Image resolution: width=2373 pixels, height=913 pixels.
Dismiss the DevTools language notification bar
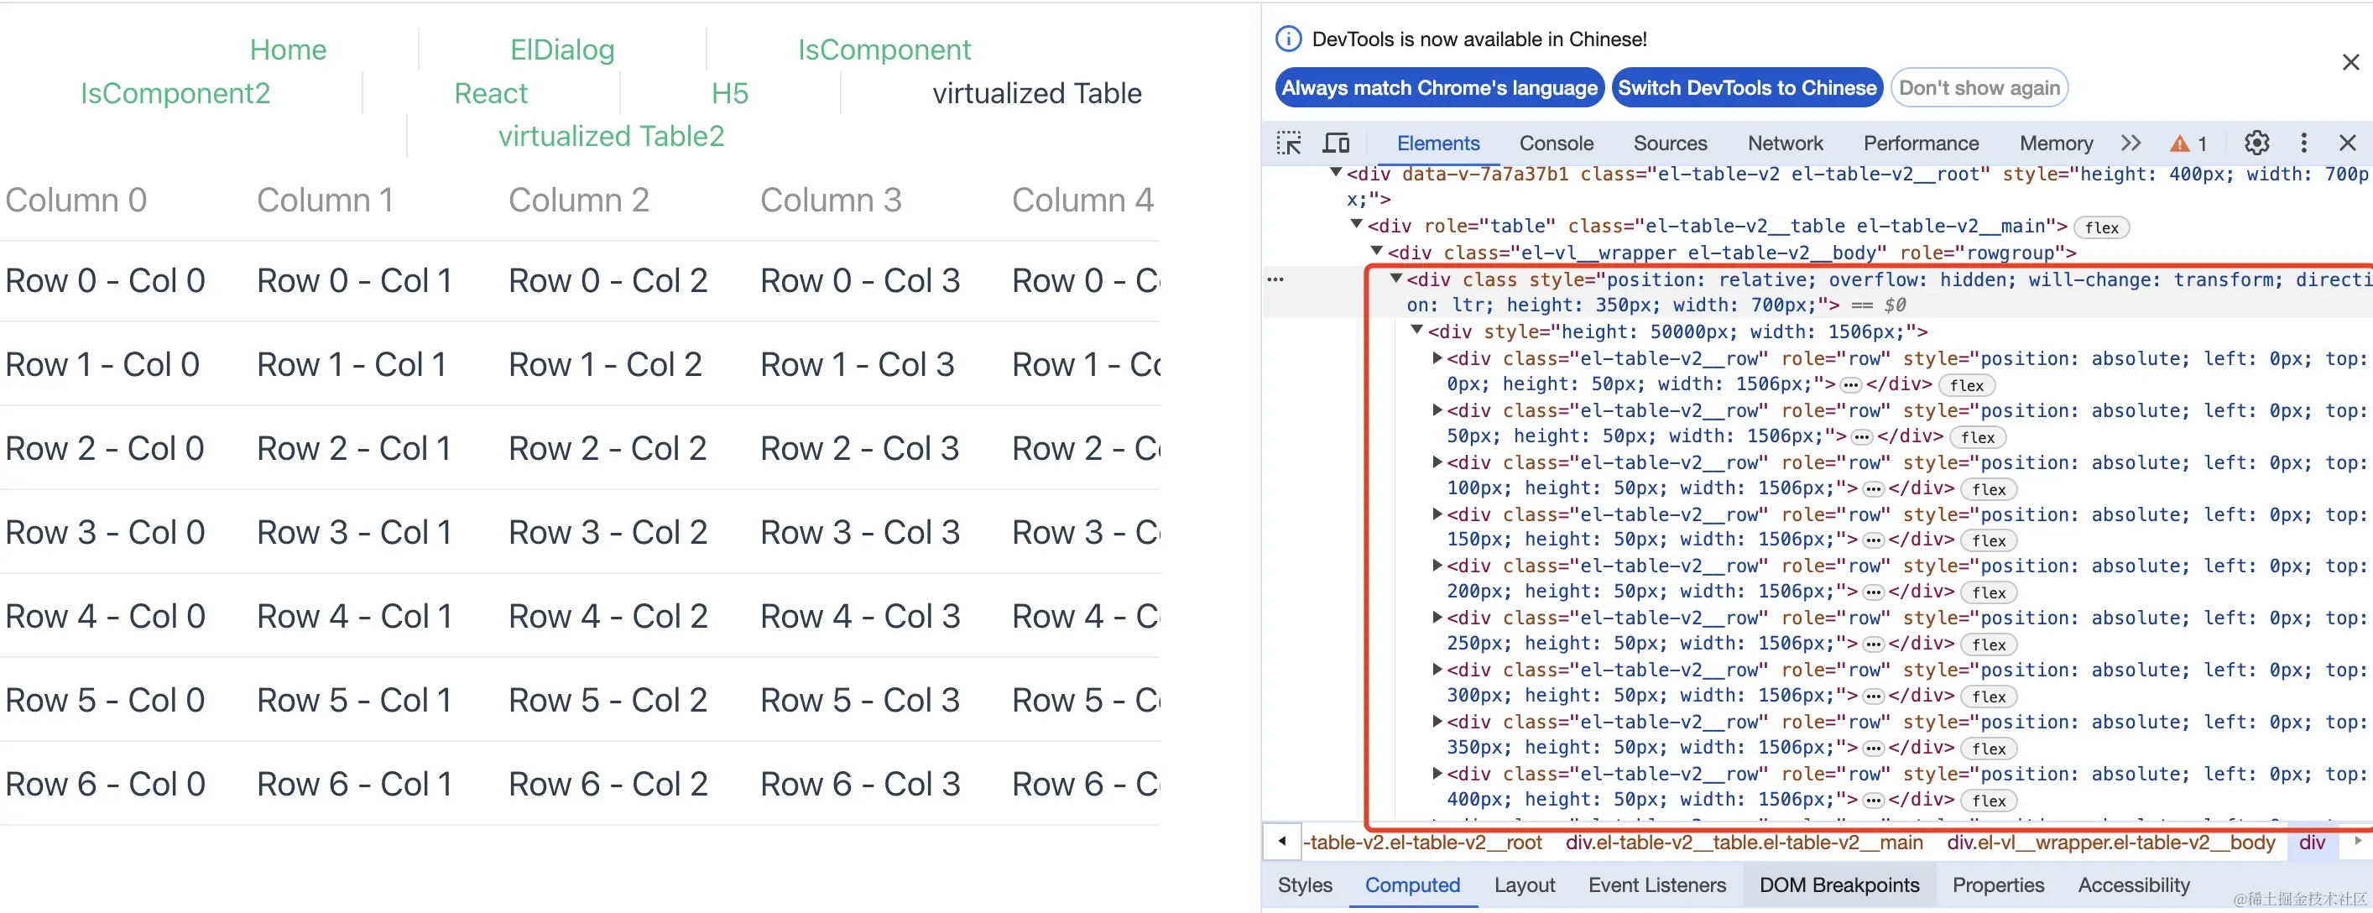[x=2350, y=62]
